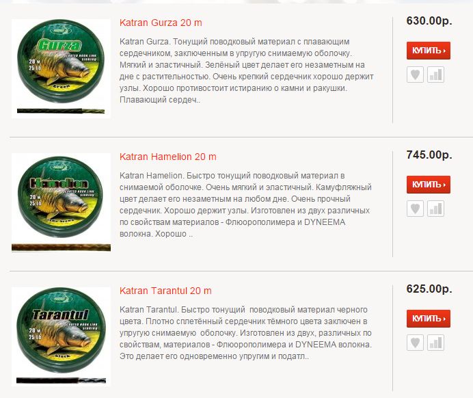Screen dimensions: 473x398
Task: Add Katran Gurza to wishlist heart icon
Action: [x=415, y=75]
